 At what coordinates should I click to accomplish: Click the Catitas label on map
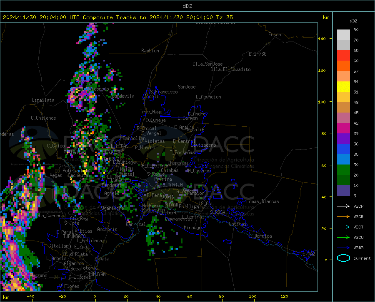[238, 224]
